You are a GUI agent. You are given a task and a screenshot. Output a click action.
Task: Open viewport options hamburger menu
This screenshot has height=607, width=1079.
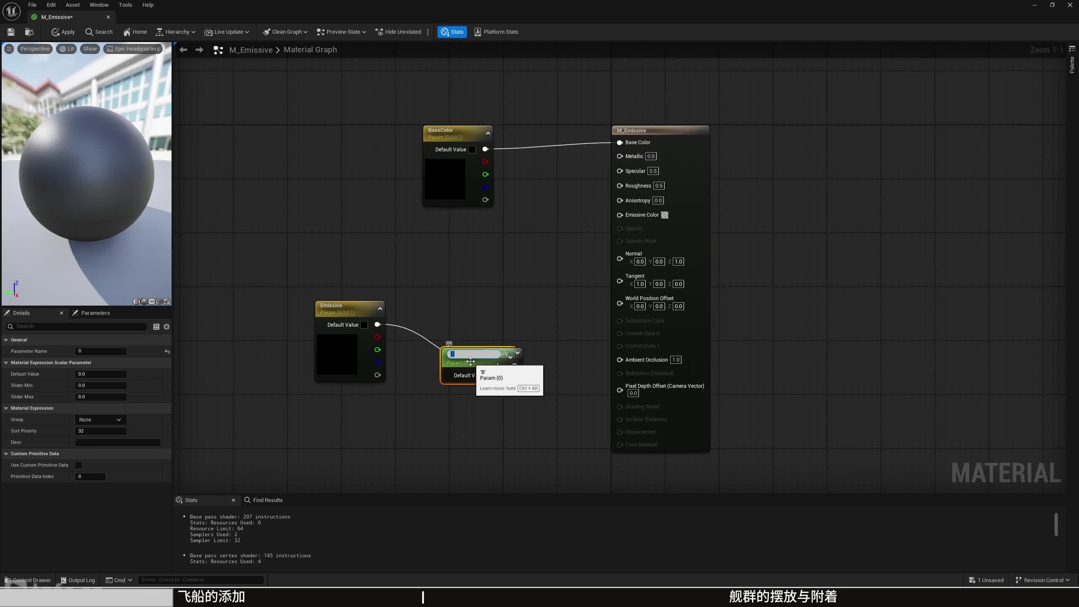[9, 49]
